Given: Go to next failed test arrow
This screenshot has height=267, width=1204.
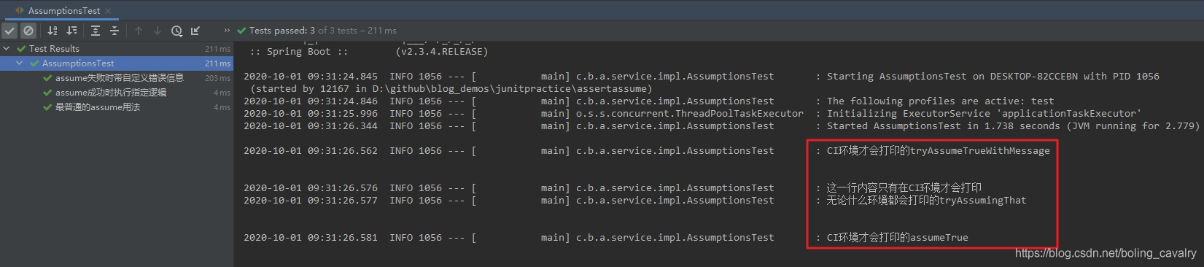Looking at the screenshot, I should tap(158, 31).
